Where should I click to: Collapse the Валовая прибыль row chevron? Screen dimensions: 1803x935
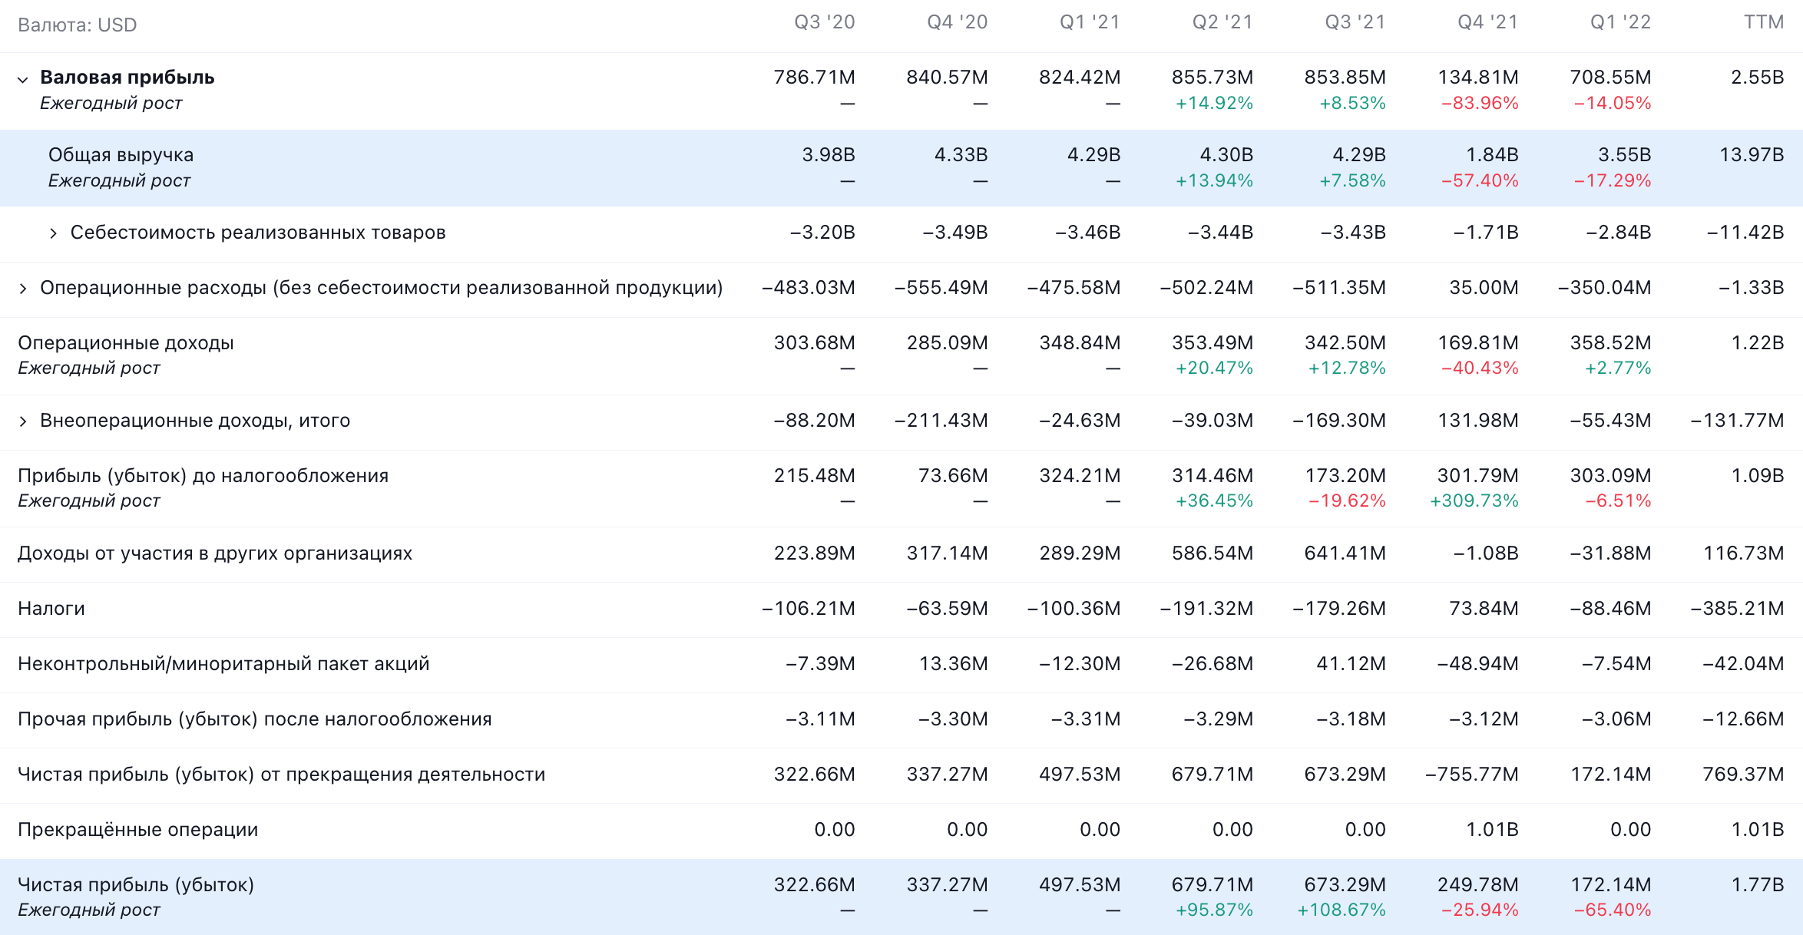(x=23, y=79)
